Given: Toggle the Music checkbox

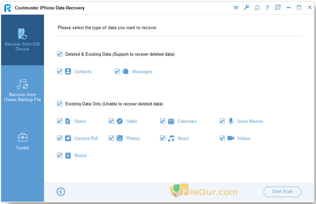Looking at the screenshot, I should (x=163, y=138).
